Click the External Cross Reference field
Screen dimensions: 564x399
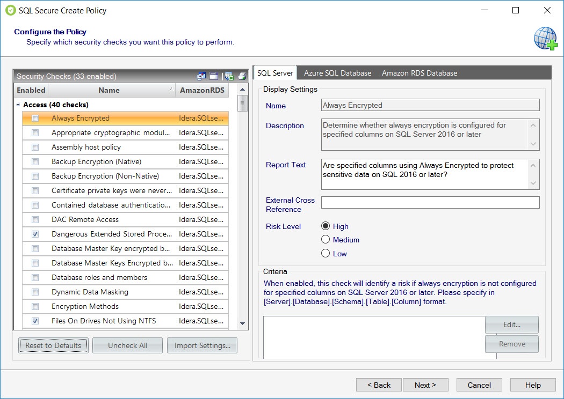[430, 202]
